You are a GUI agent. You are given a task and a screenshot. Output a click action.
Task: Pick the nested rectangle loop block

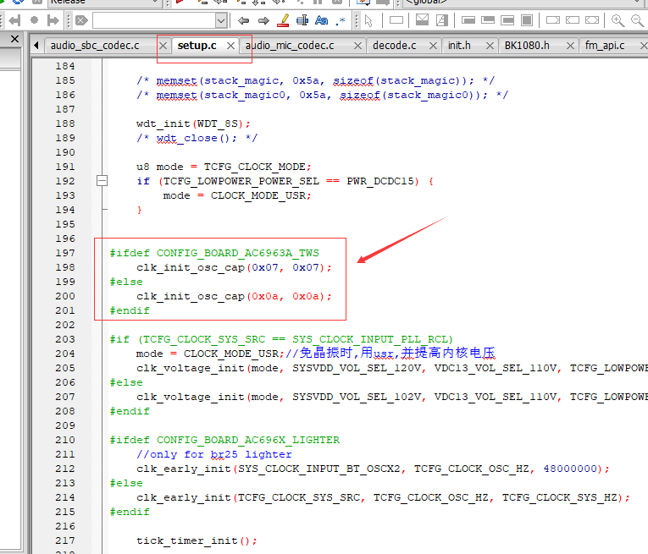pos(507,19)
